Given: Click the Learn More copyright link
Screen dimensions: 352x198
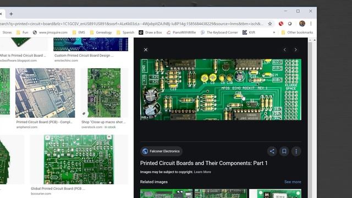Looking at the screenshot, I should click(x=202, y=172).
